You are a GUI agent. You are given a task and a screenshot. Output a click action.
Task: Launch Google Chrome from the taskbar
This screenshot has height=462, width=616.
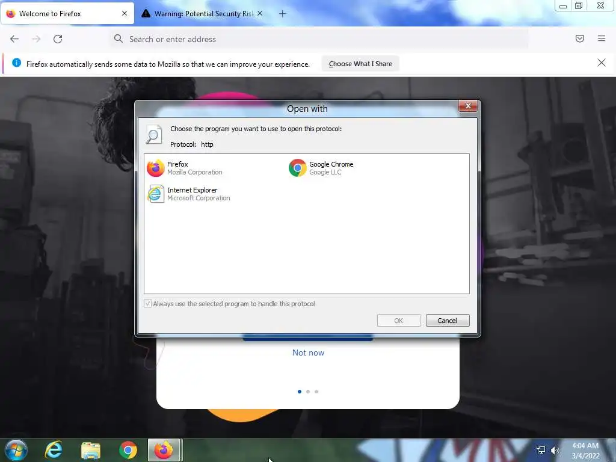(128, 450)
